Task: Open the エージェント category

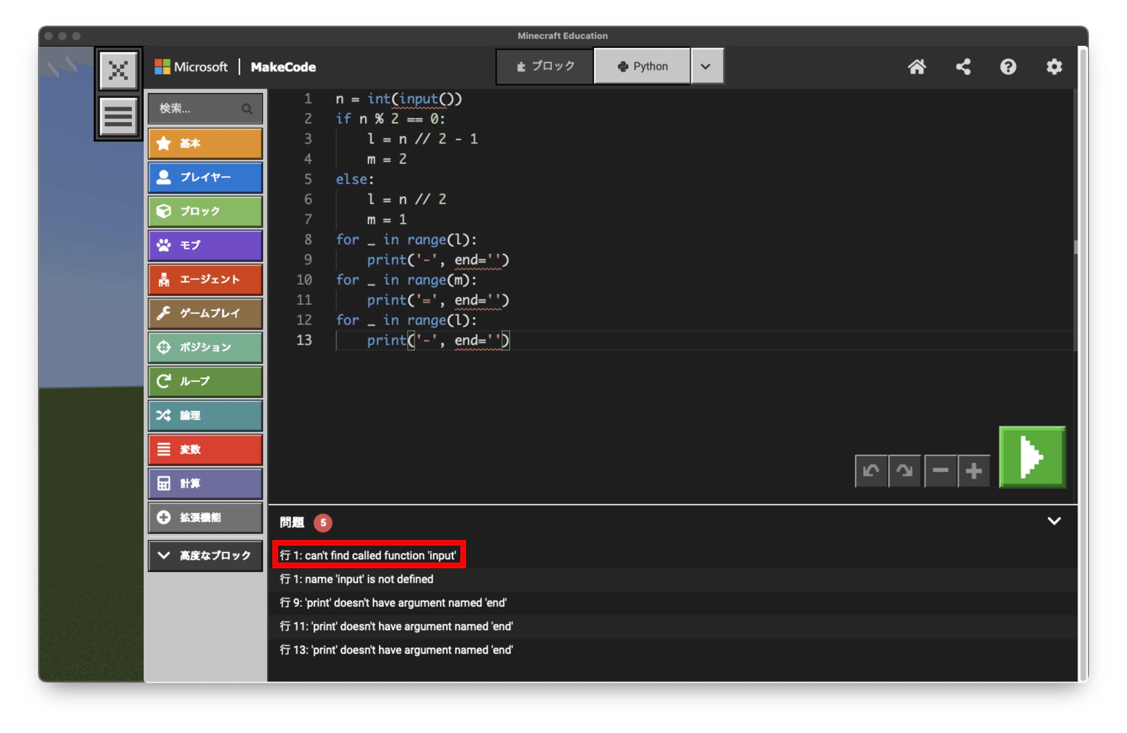Action: pyautogui.click(x=205, y=280)
